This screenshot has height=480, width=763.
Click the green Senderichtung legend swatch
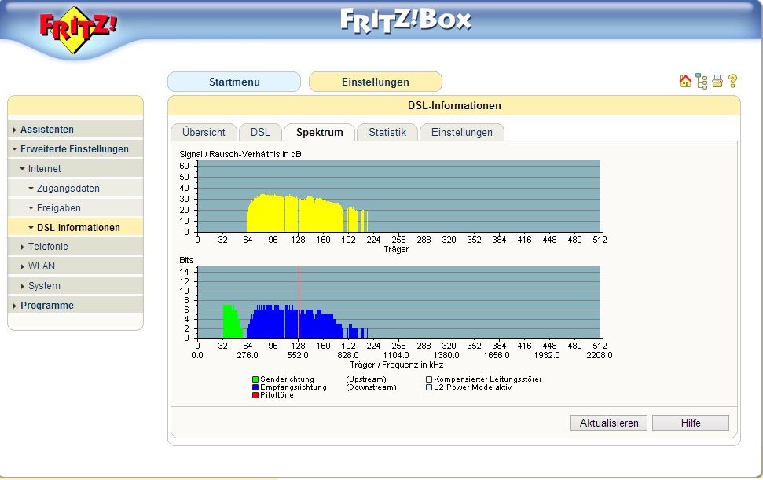[255, 379]
